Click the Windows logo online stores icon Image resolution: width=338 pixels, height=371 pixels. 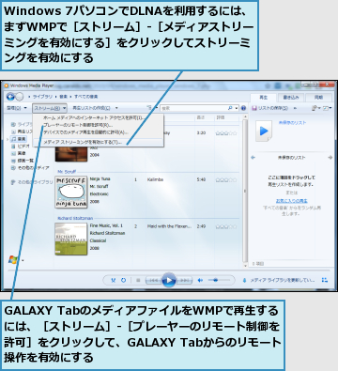12,259
